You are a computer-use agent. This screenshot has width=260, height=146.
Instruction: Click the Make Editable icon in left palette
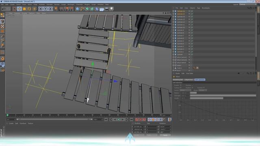2,15
